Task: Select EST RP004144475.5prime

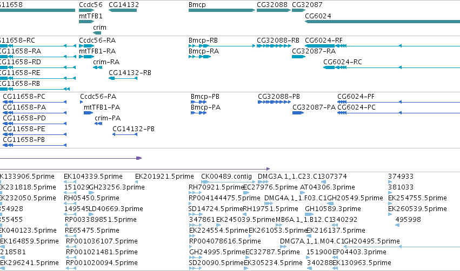Action: tap(224, 198)
